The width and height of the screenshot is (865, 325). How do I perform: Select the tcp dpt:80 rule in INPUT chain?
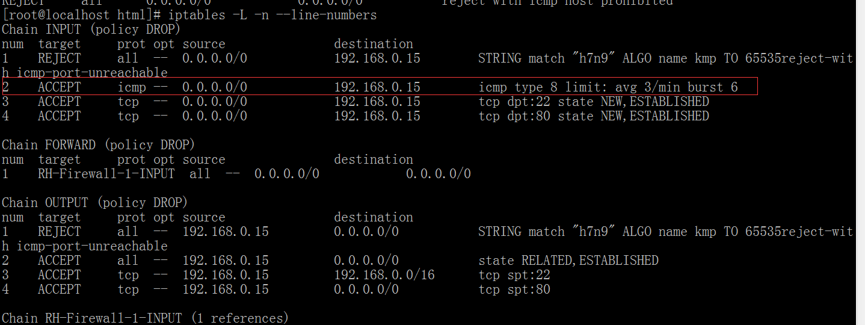[593, 116]
